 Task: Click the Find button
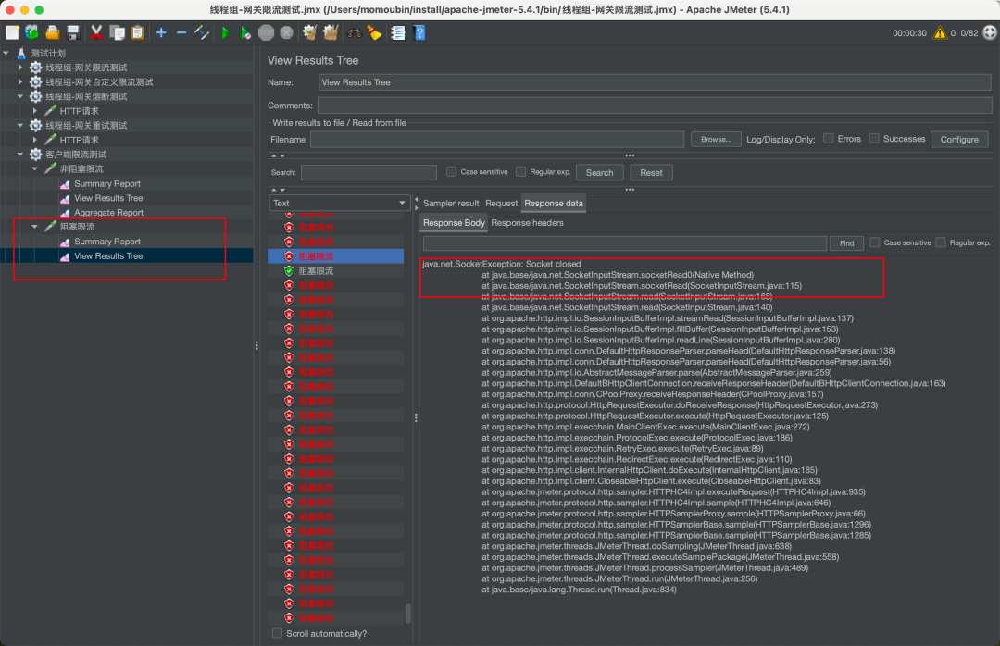pos(846,243)
